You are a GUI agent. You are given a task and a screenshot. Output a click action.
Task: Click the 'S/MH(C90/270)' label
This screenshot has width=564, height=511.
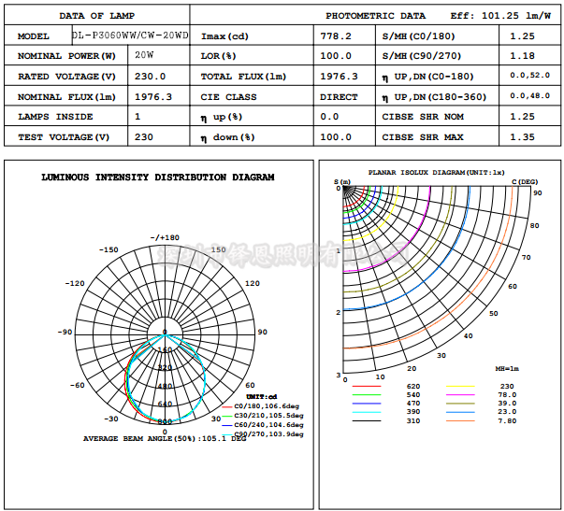point(422,56)
